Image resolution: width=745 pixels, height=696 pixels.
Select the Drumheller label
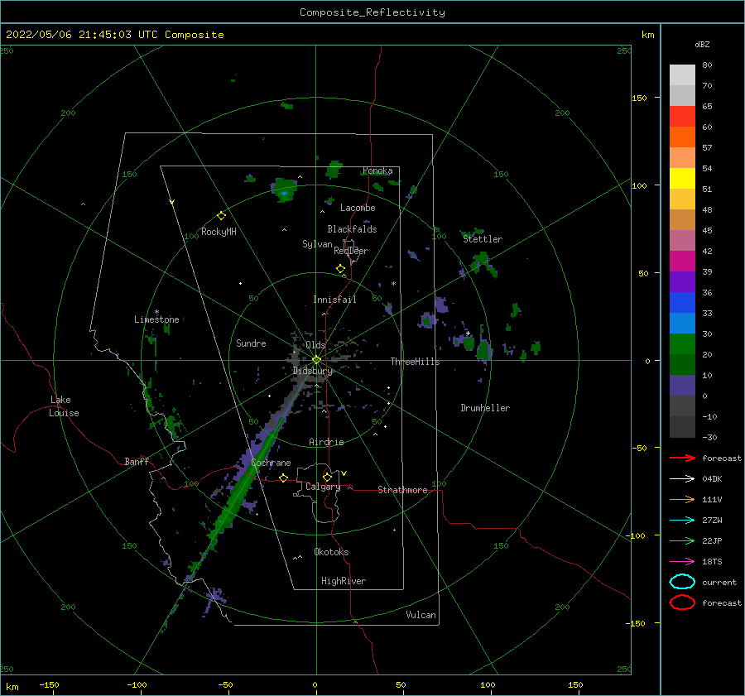click(485, 408)
